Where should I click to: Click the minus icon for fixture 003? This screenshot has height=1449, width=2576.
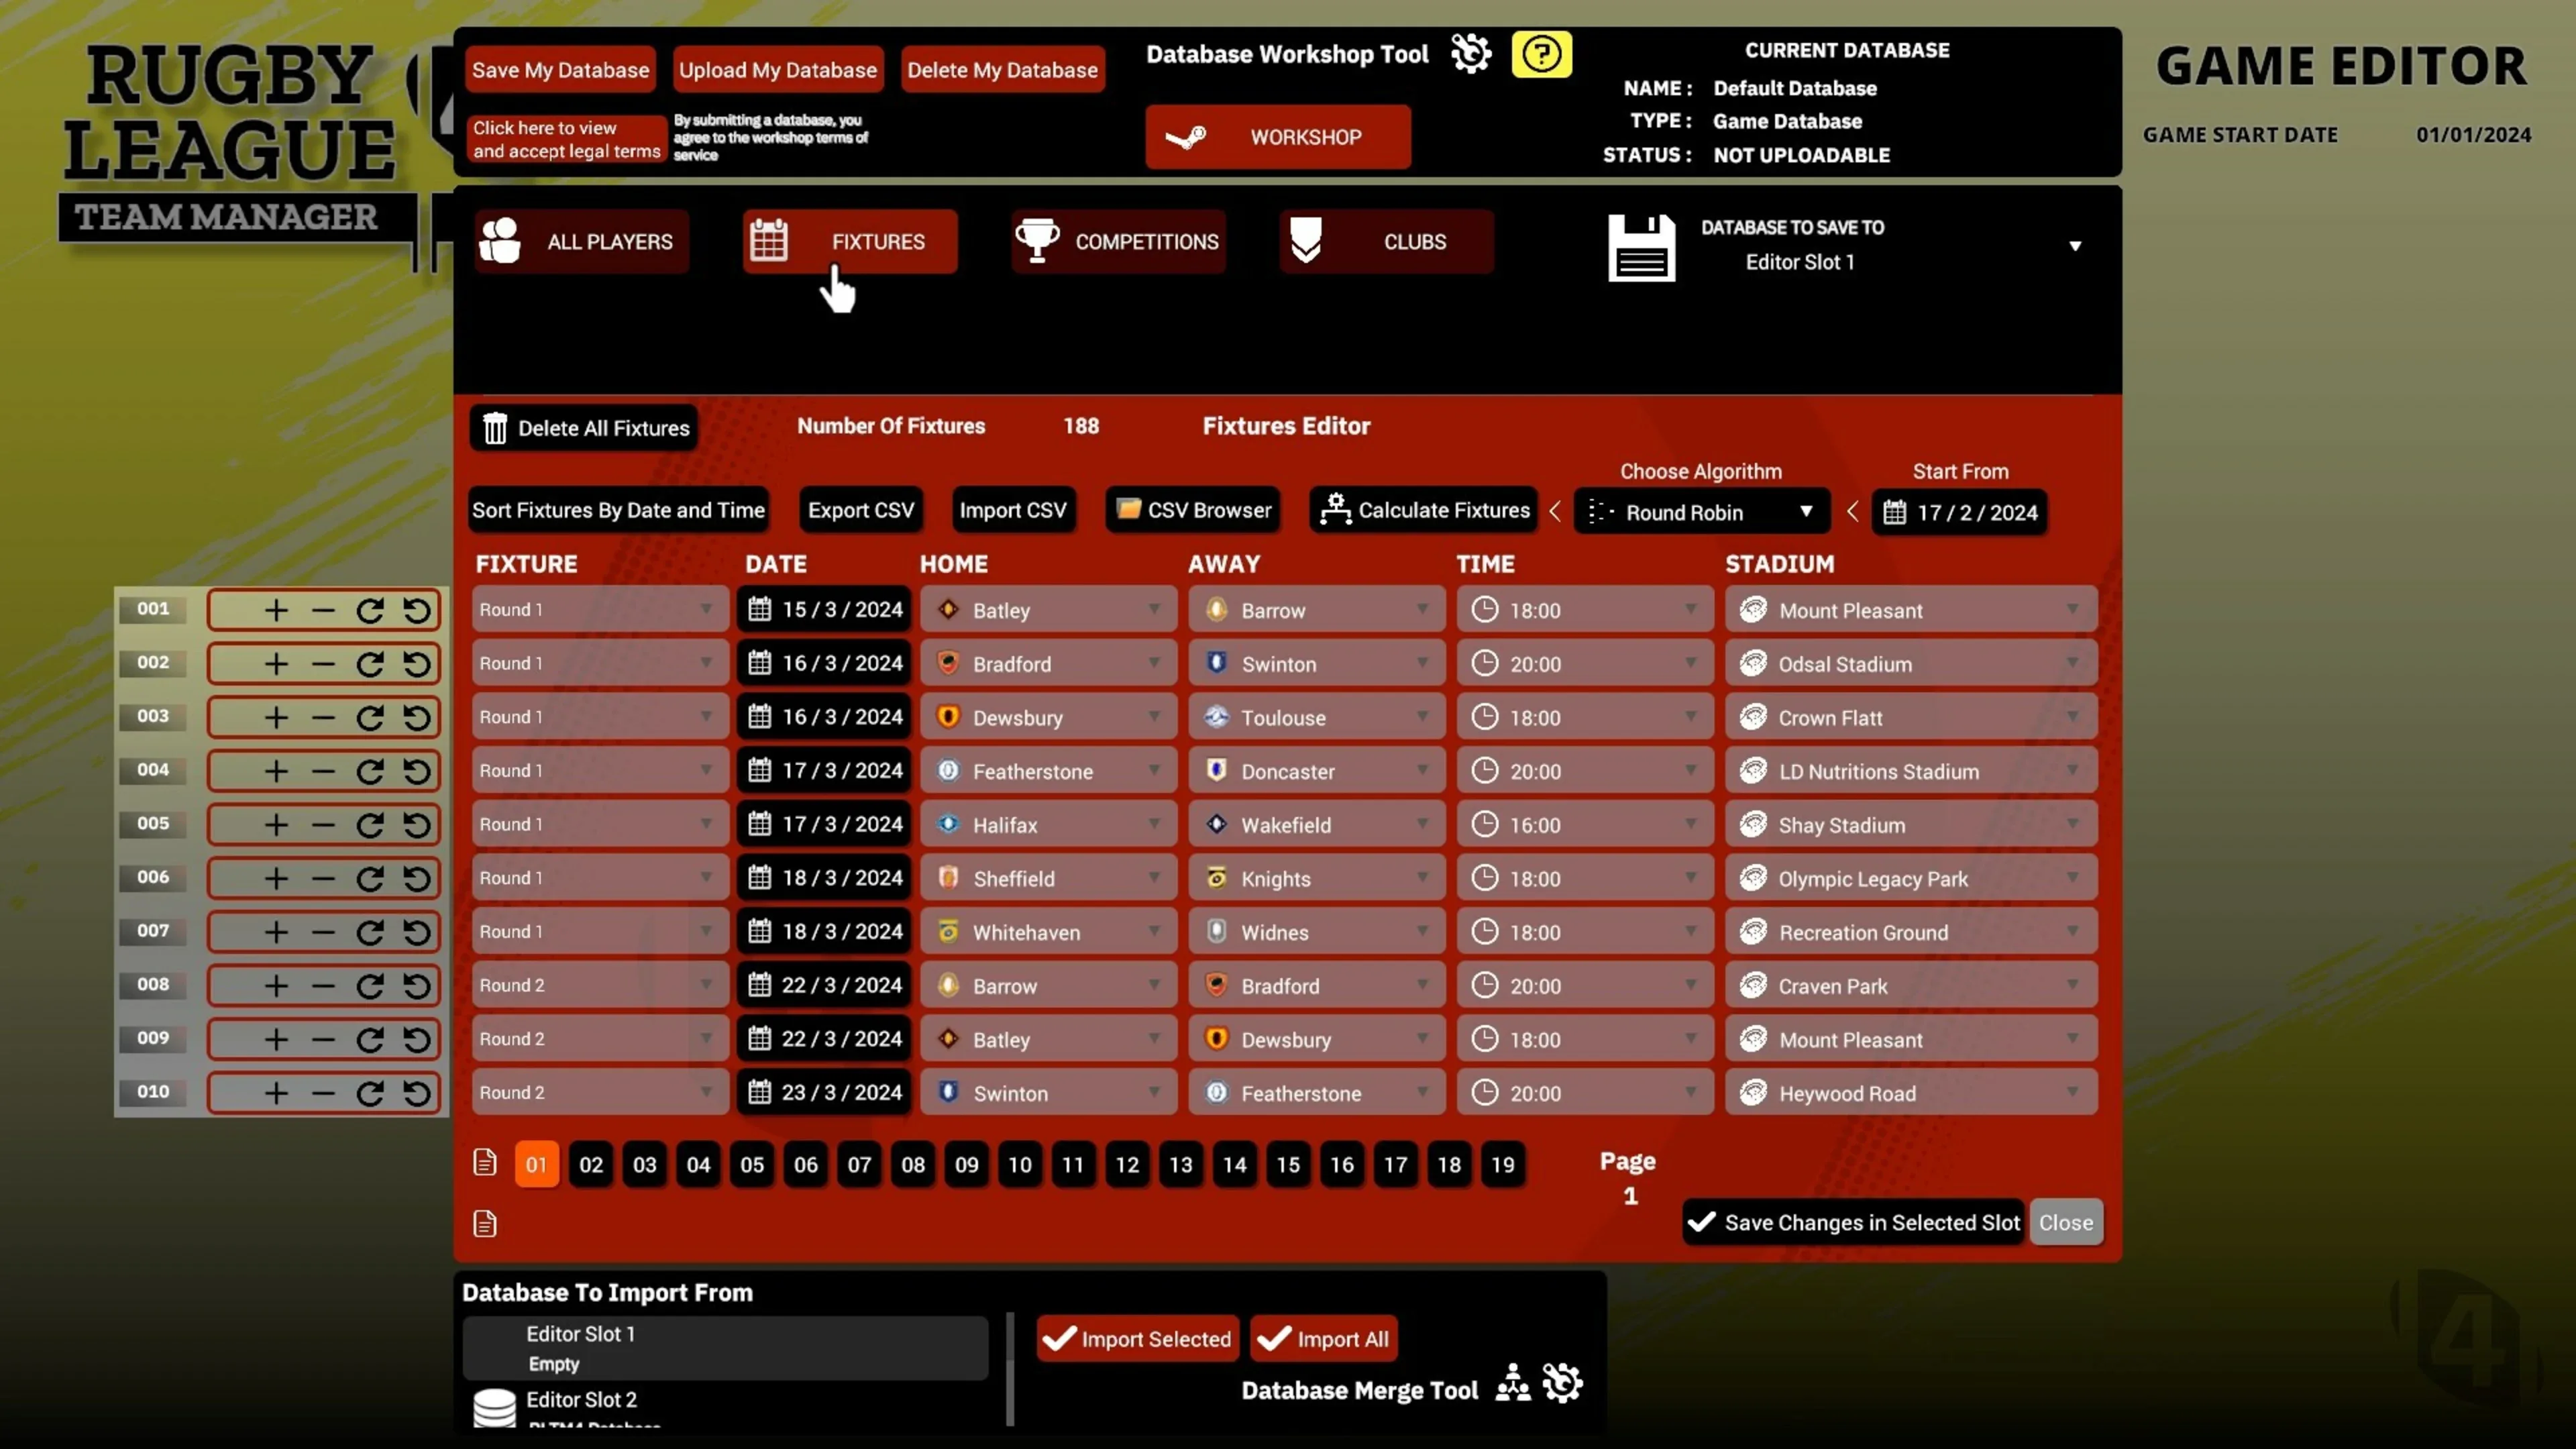click(x=323, y=718)
